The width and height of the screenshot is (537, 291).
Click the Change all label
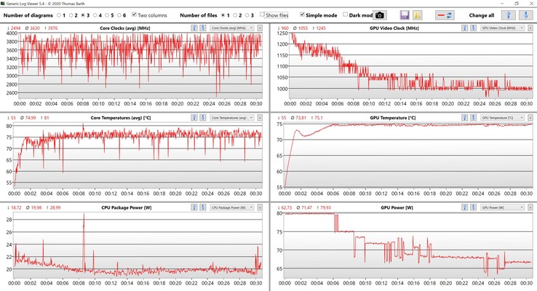pos(481,15)
